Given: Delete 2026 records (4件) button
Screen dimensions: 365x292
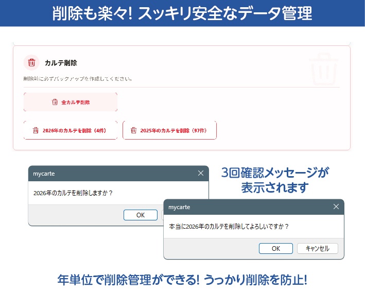Looking at the screenshot, I should tap(71, 130).
